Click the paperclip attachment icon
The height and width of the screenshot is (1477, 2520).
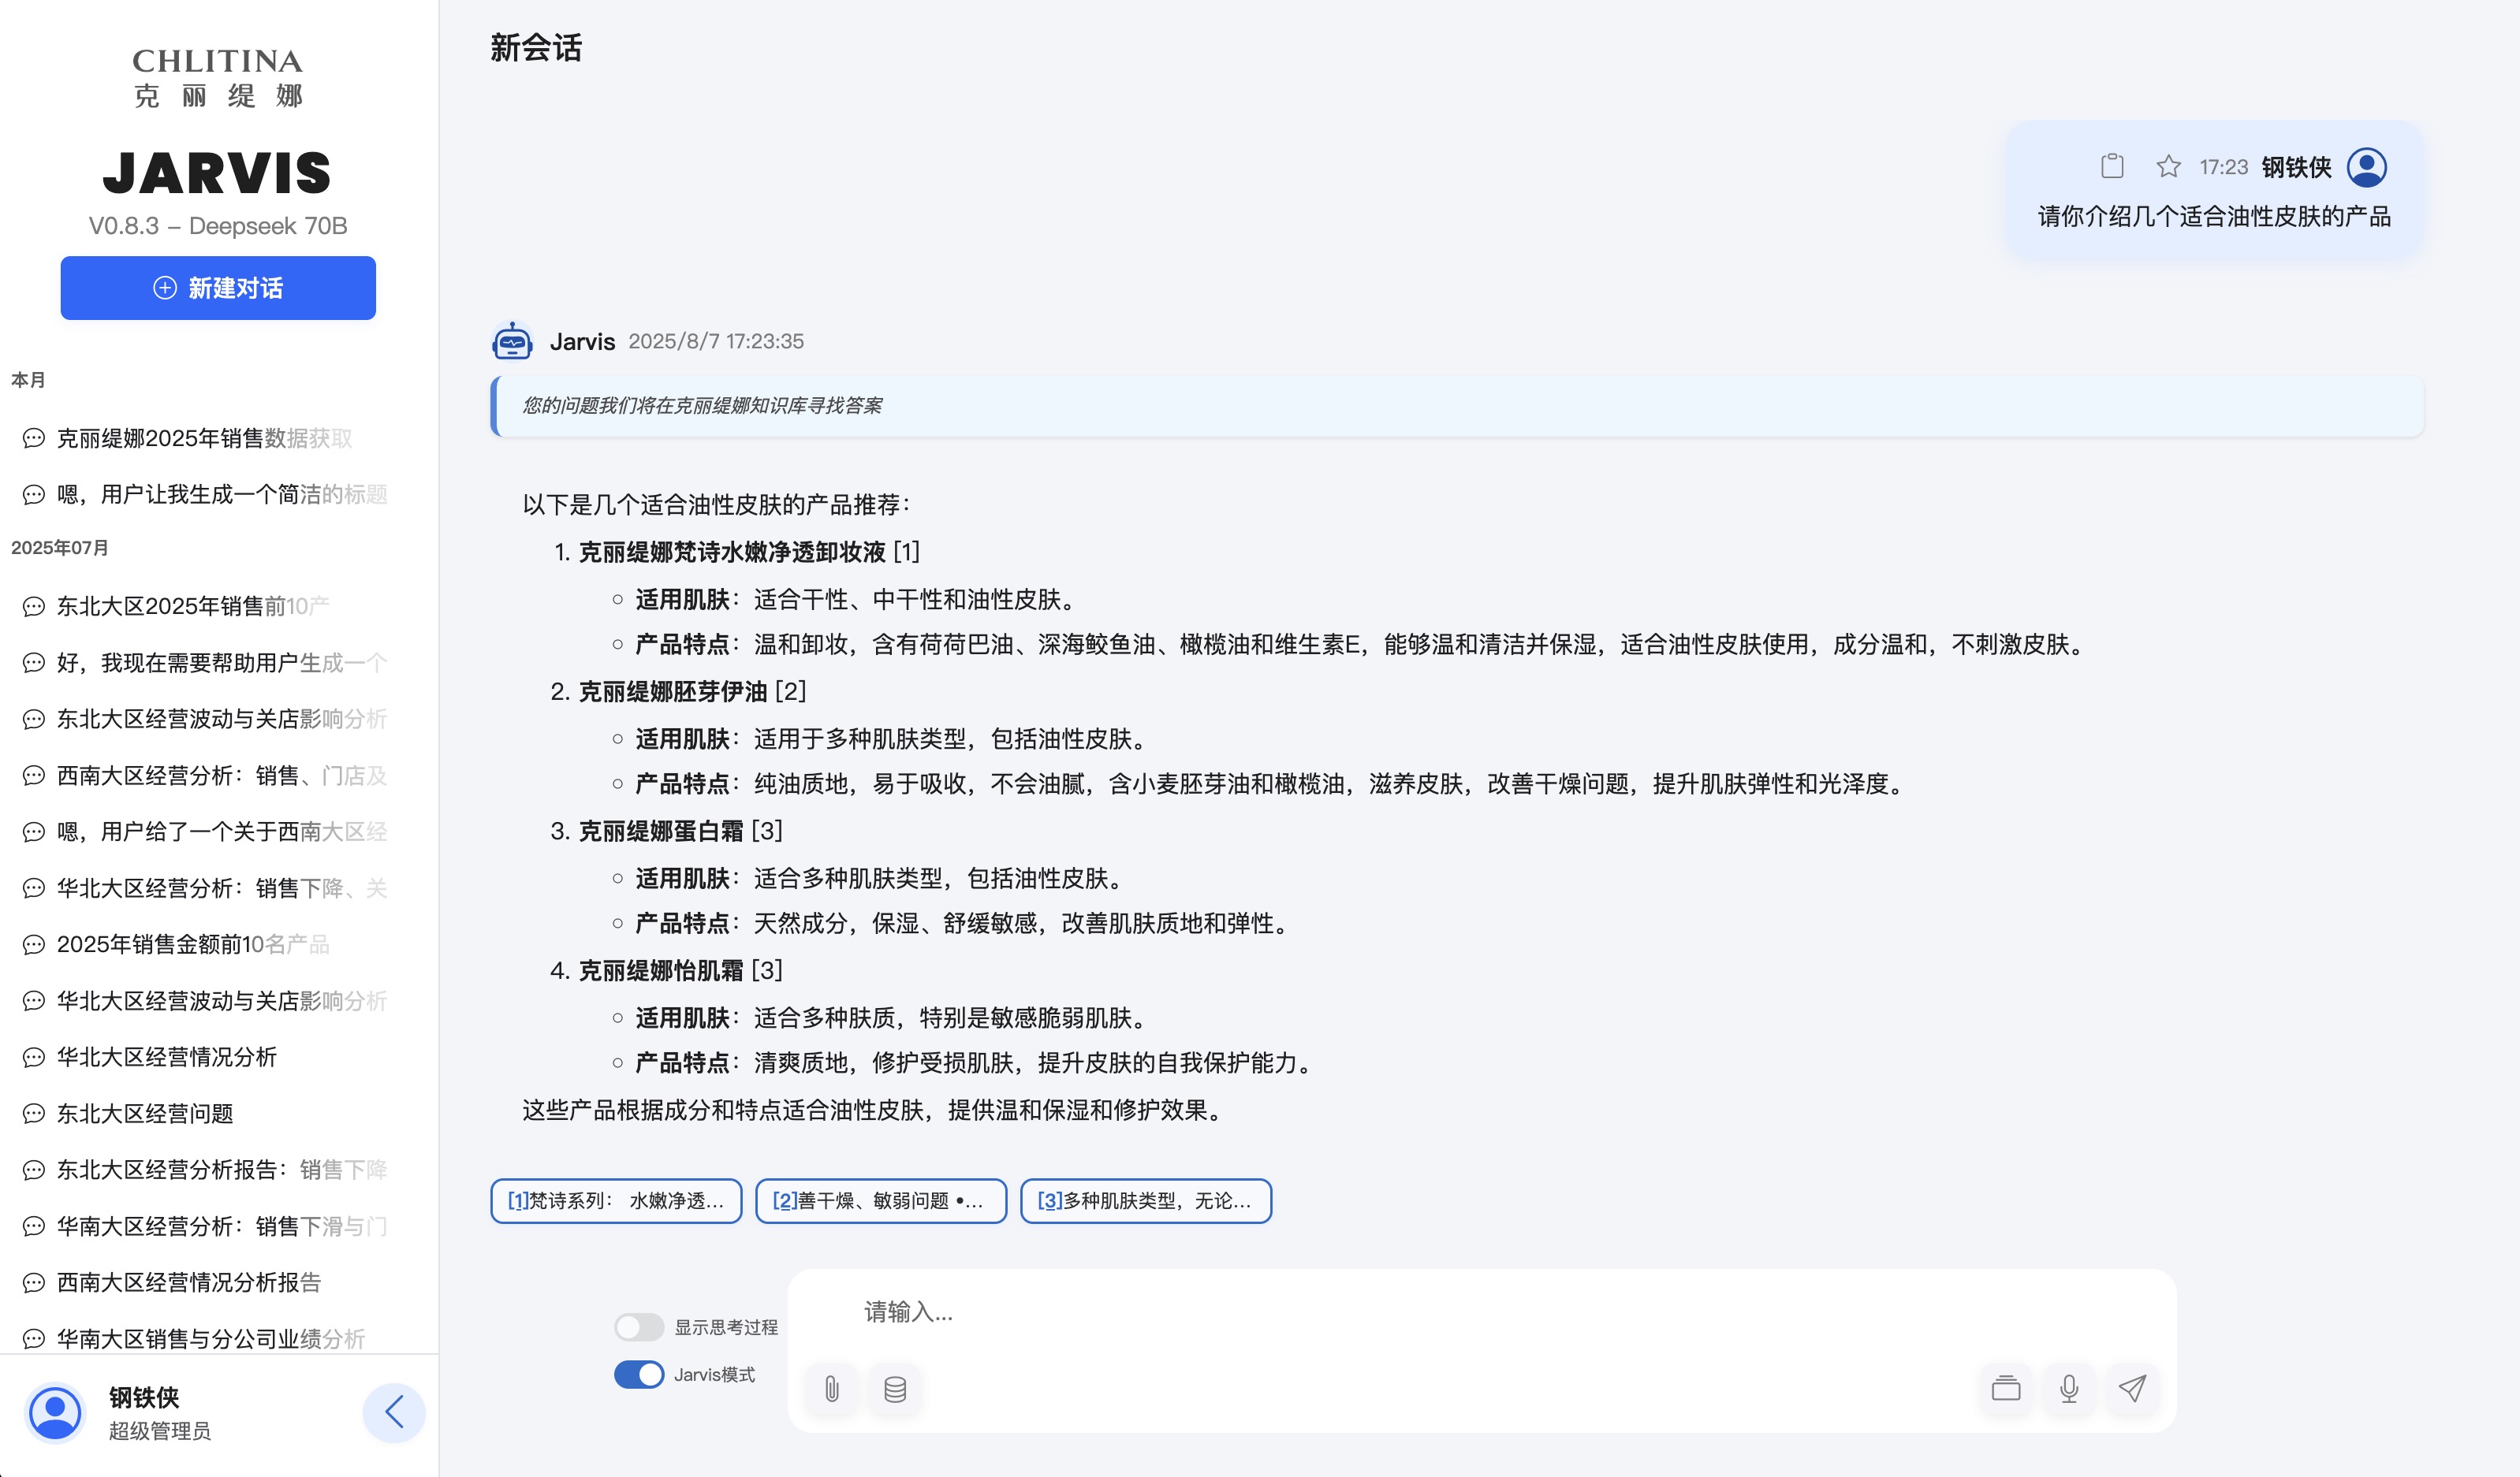pyautogui.click(x=832, y=1388)
